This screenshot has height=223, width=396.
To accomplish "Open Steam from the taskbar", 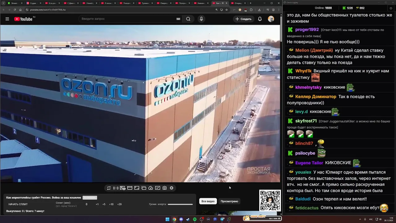I will pos(188,219).
